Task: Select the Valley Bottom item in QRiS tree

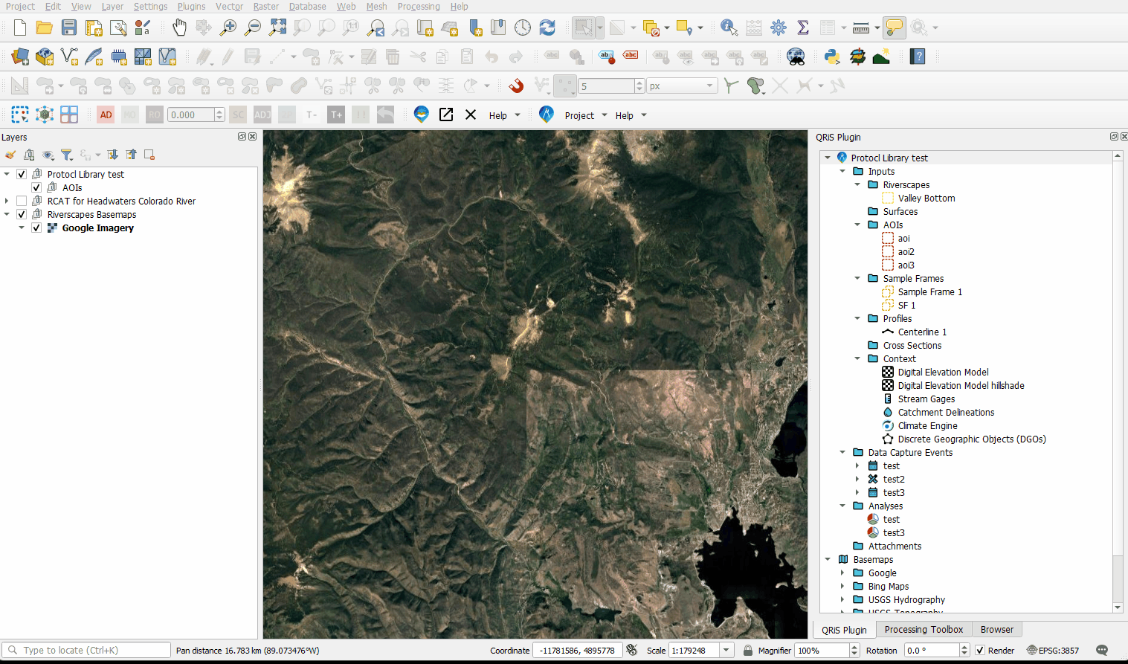Action: click(926, 198)
